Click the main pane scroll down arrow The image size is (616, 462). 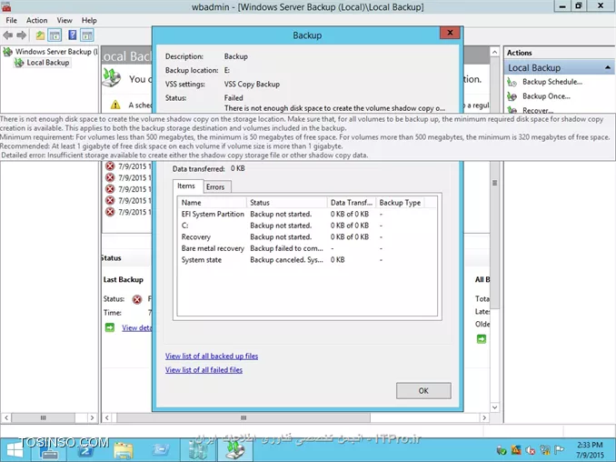495,407
